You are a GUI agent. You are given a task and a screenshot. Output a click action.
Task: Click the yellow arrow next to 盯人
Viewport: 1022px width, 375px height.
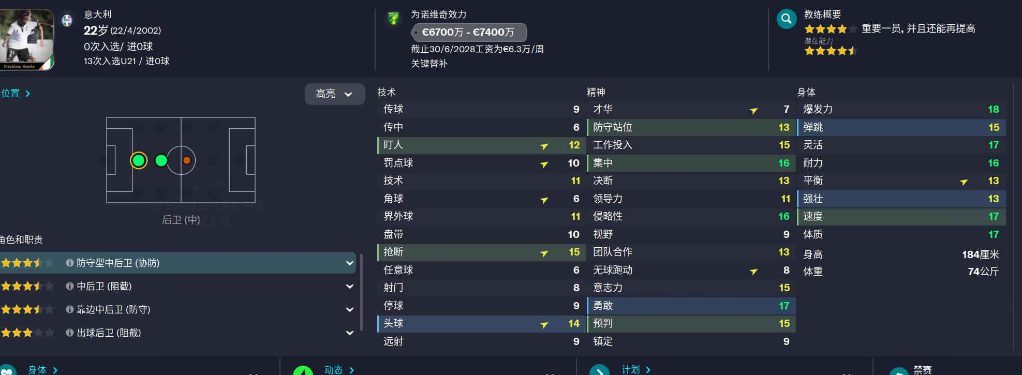tap(544, 146)
